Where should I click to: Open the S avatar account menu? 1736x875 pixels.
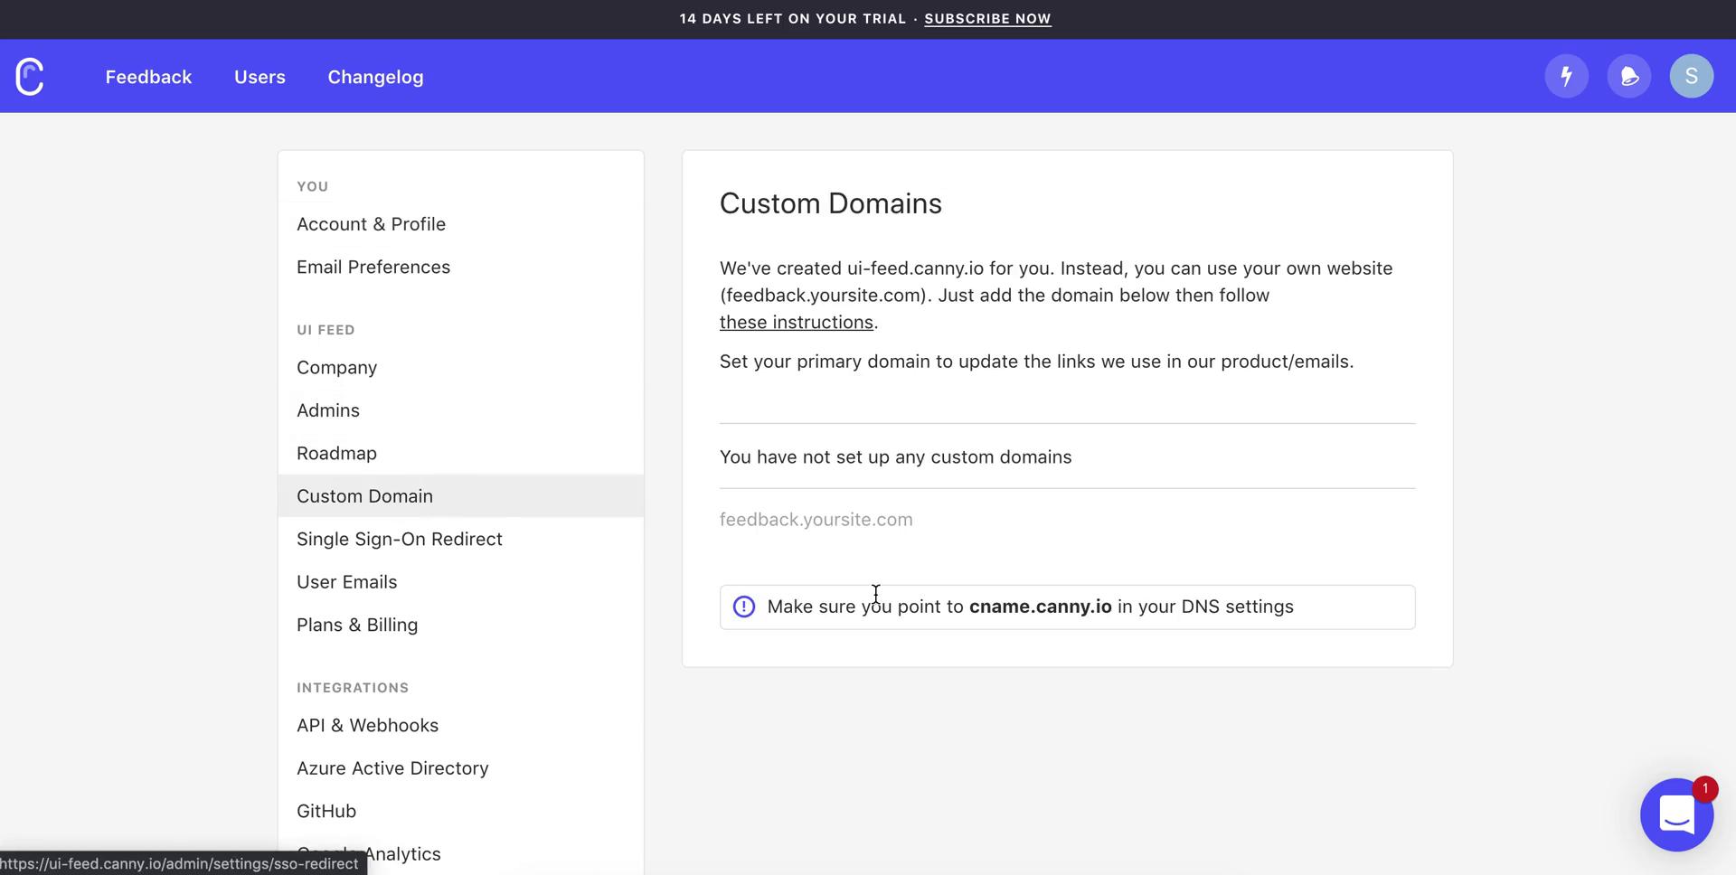(1692, 76)
